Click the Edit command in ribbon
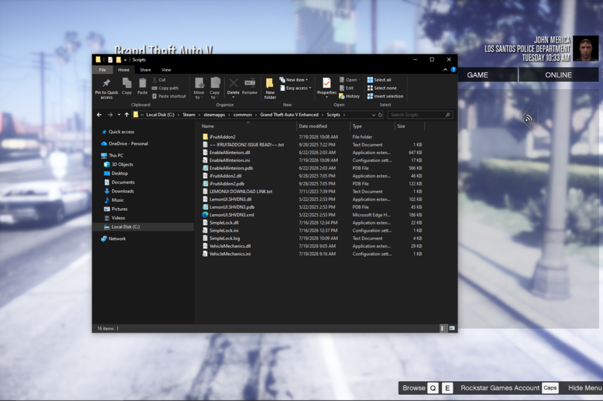The width and height of the screenshot is (603, 401). click(x=346, y=88)
